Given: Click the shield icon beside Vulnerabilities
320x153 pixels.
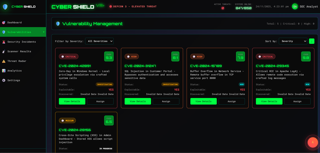Looking at the screenshot, I should 4,32.
